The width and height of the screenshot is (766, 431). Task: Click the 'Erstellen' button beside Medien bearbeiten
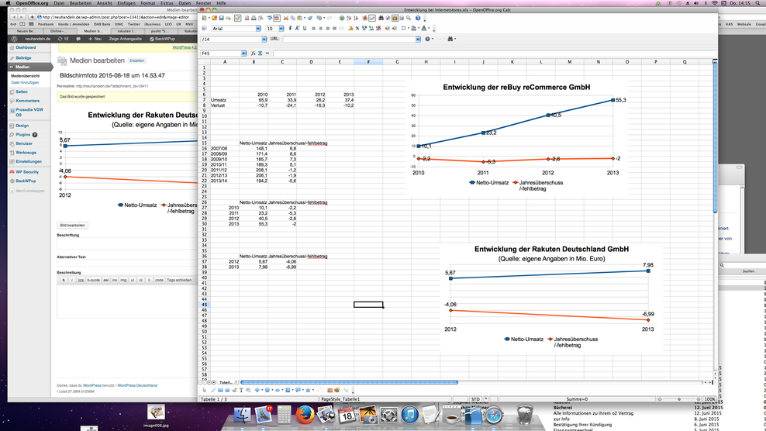[136, 60]
